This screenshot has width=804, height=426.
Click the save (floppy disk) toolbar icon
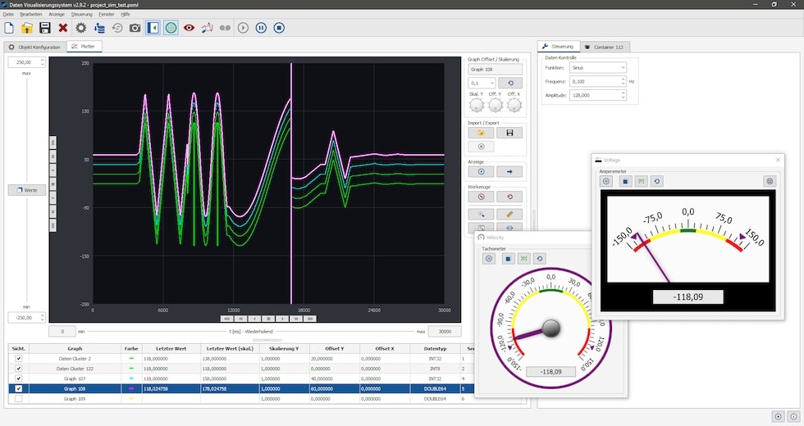[45, 28]
